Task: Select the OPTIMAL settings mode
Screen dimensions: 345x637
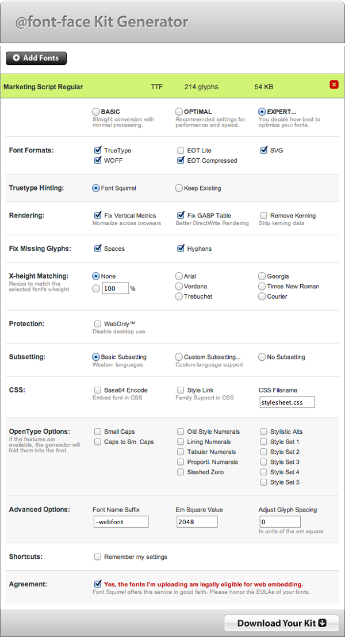Action: point(179,112)
